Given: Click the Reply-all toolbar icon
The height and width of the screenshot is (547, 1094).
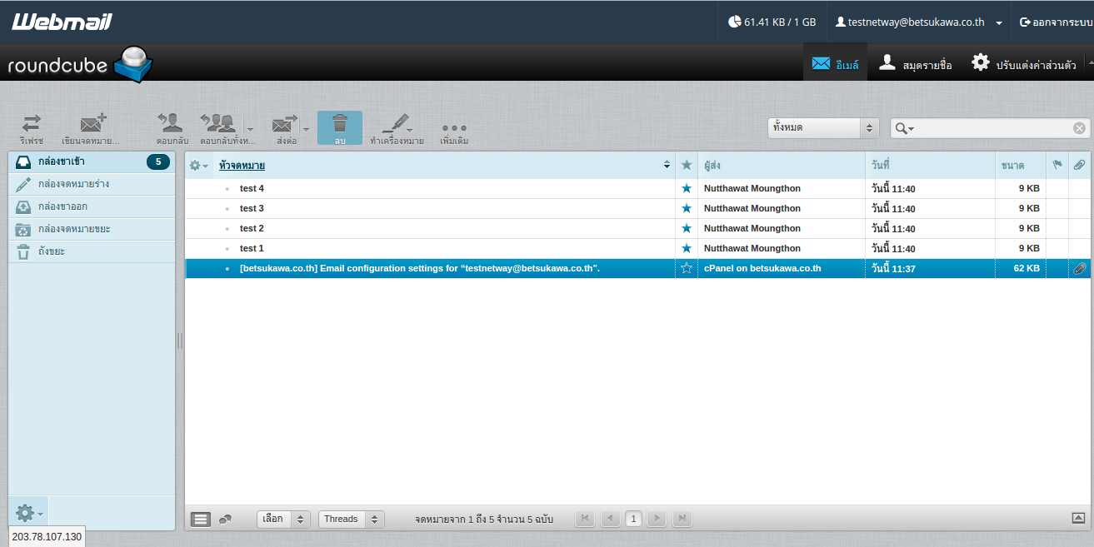Looking at the screenshot, I should 219,127.
